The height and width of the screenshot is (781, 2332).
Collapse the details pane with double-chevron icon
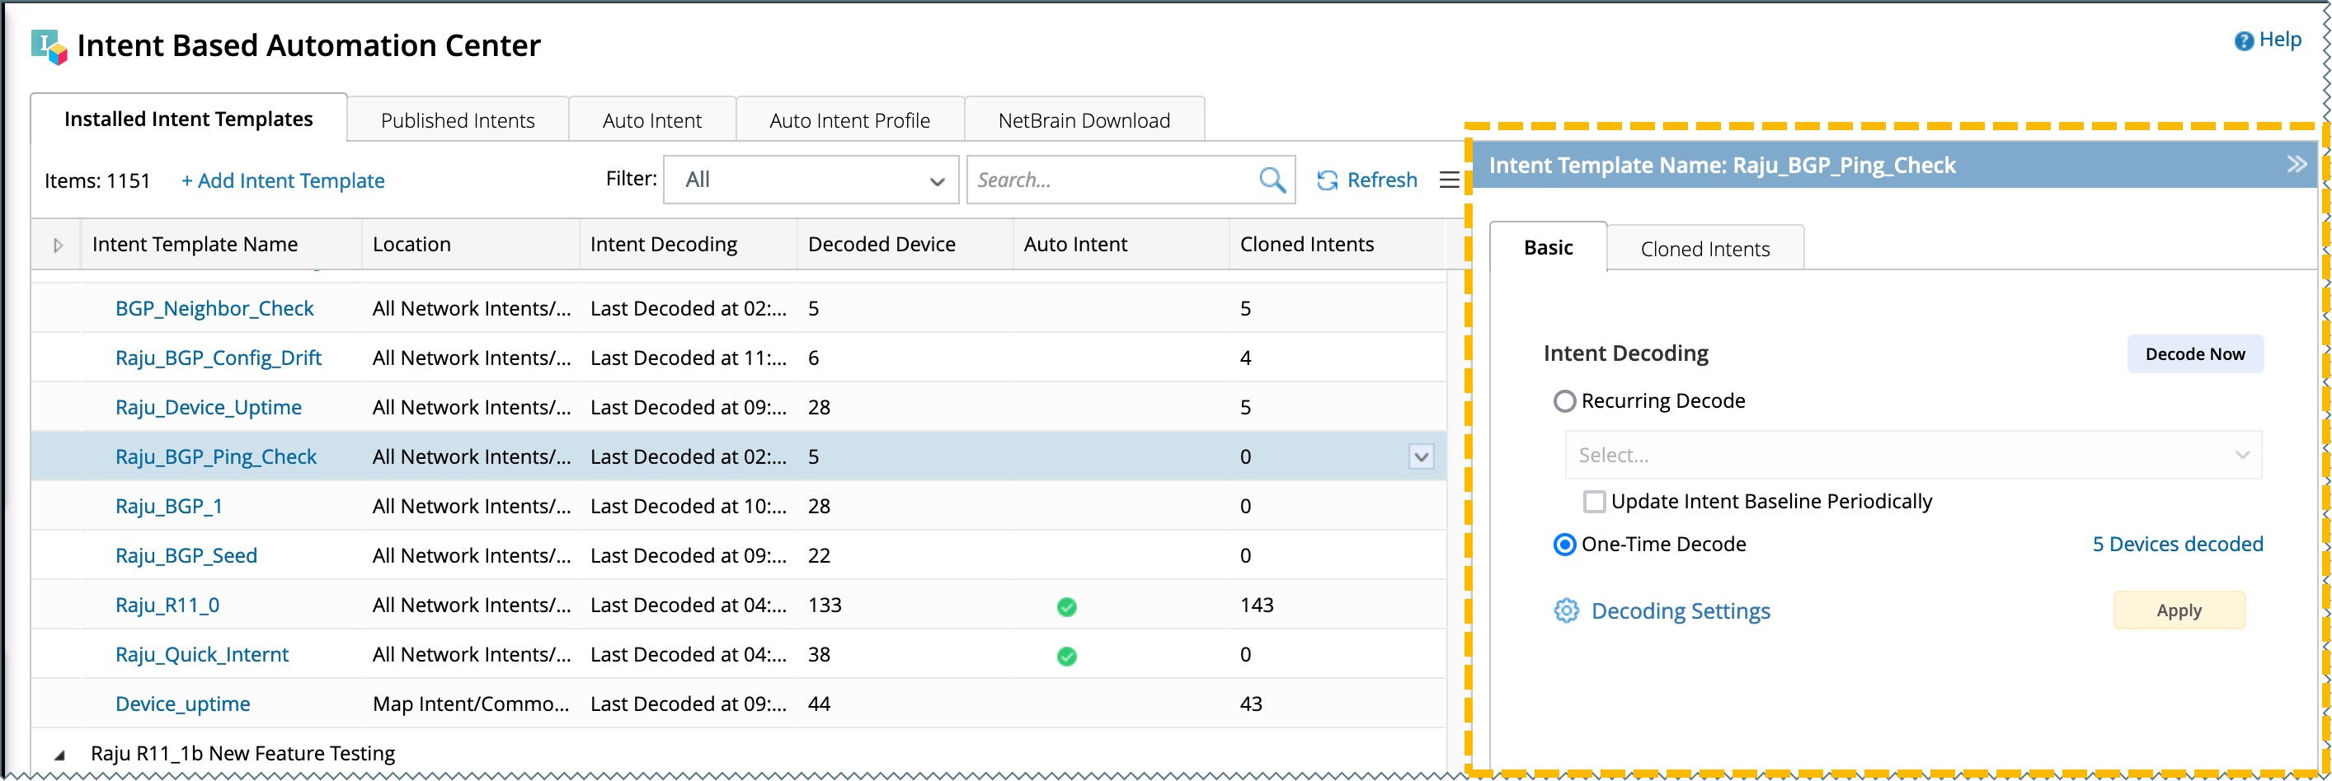pyautogui.click(x=2297, y=165)
